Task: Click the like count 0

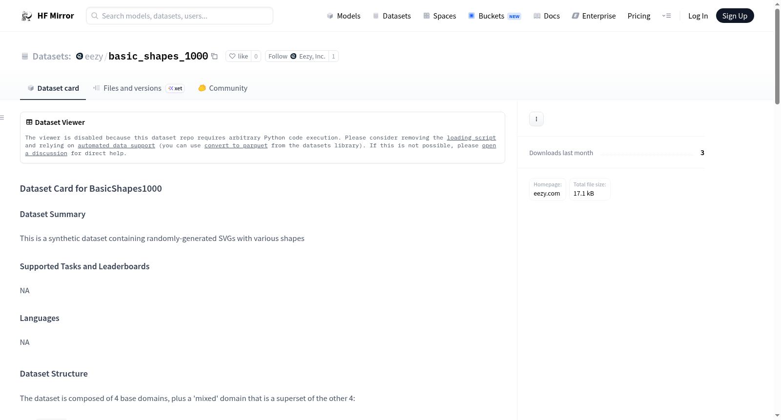Action: pyautogui.click(x=256, y=56)
